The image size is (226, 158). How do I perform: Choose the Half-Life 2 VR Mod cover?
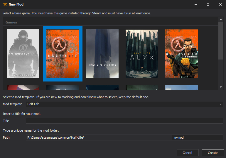[102, 54]
